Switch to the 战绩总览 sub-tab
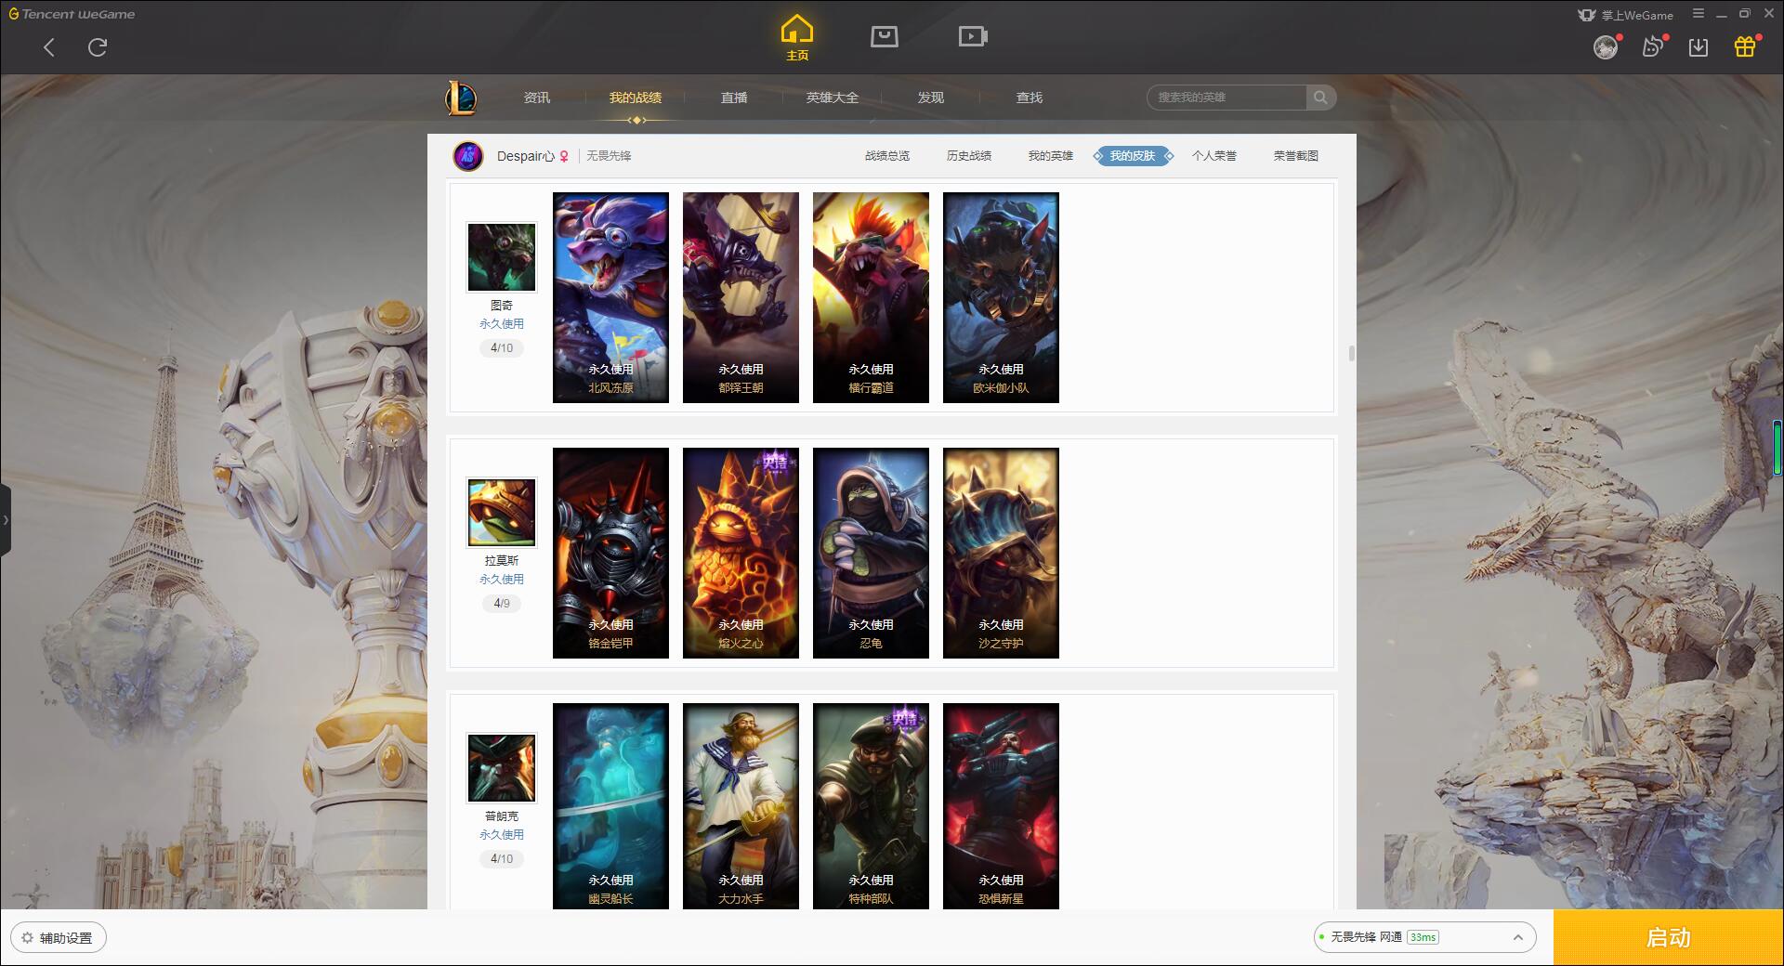Viewport: 1784px width, 966px height. pos(887,156)
